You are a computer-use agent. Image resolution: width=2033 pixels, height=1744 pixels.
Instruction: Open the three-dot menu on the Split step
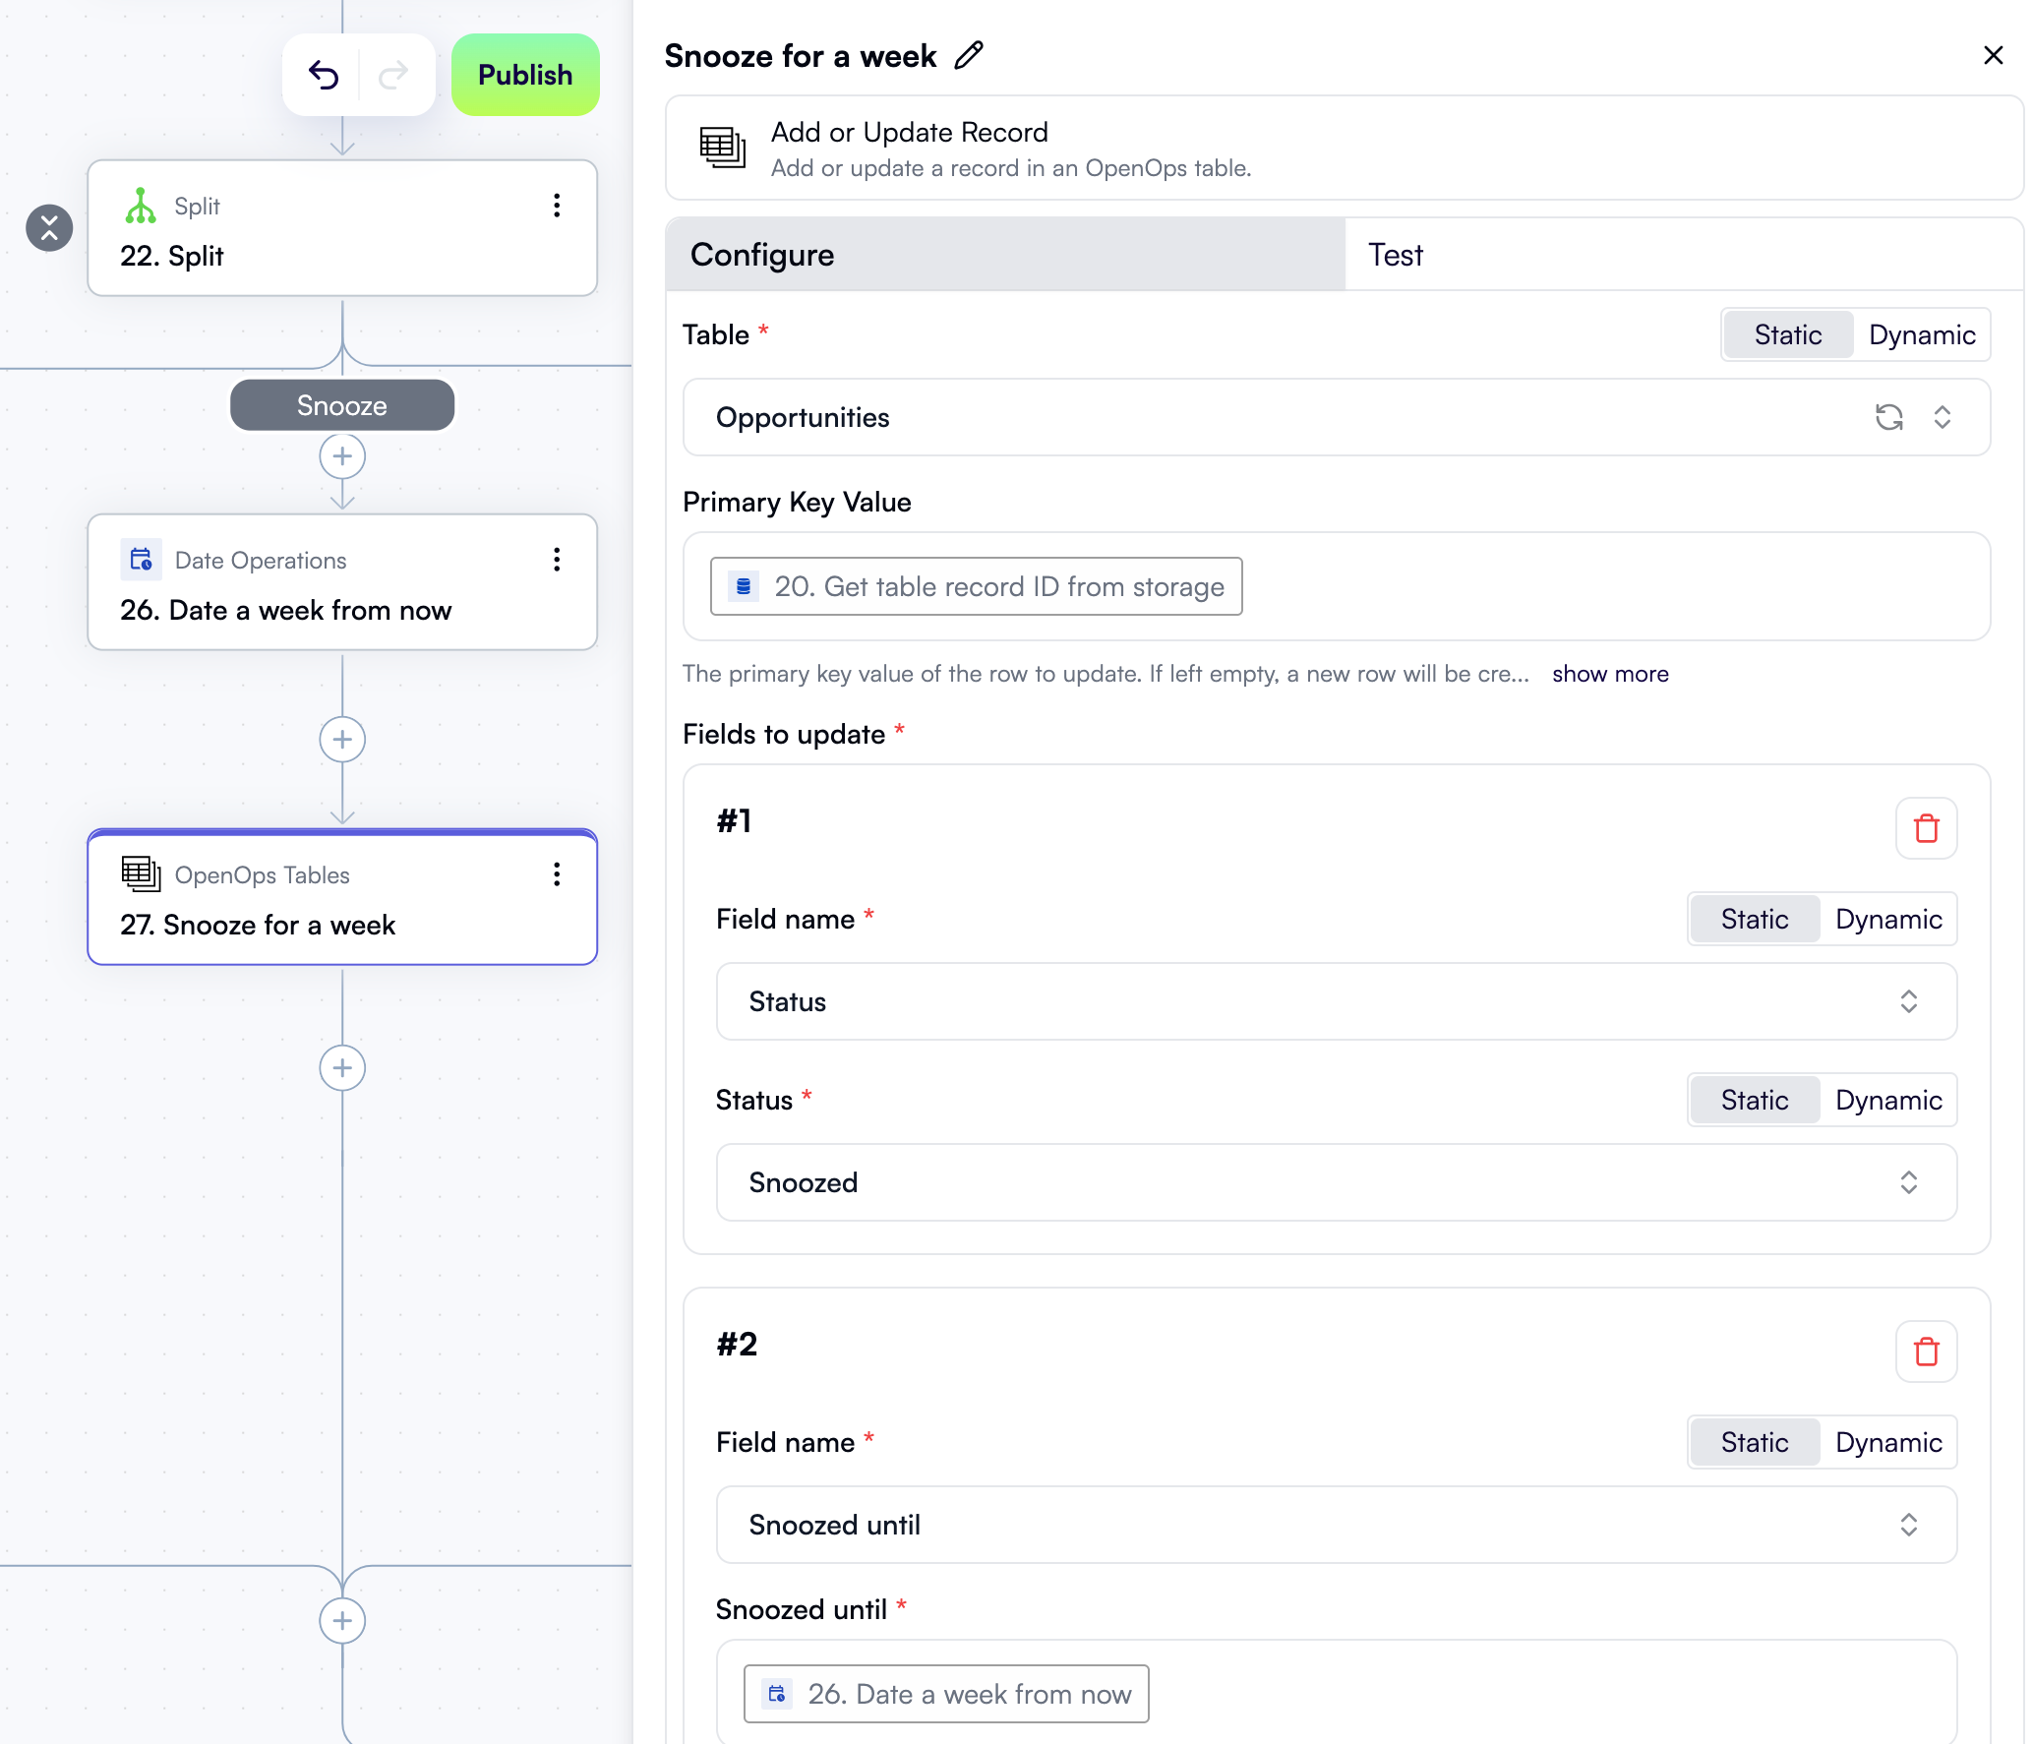[x=557, y=206]
